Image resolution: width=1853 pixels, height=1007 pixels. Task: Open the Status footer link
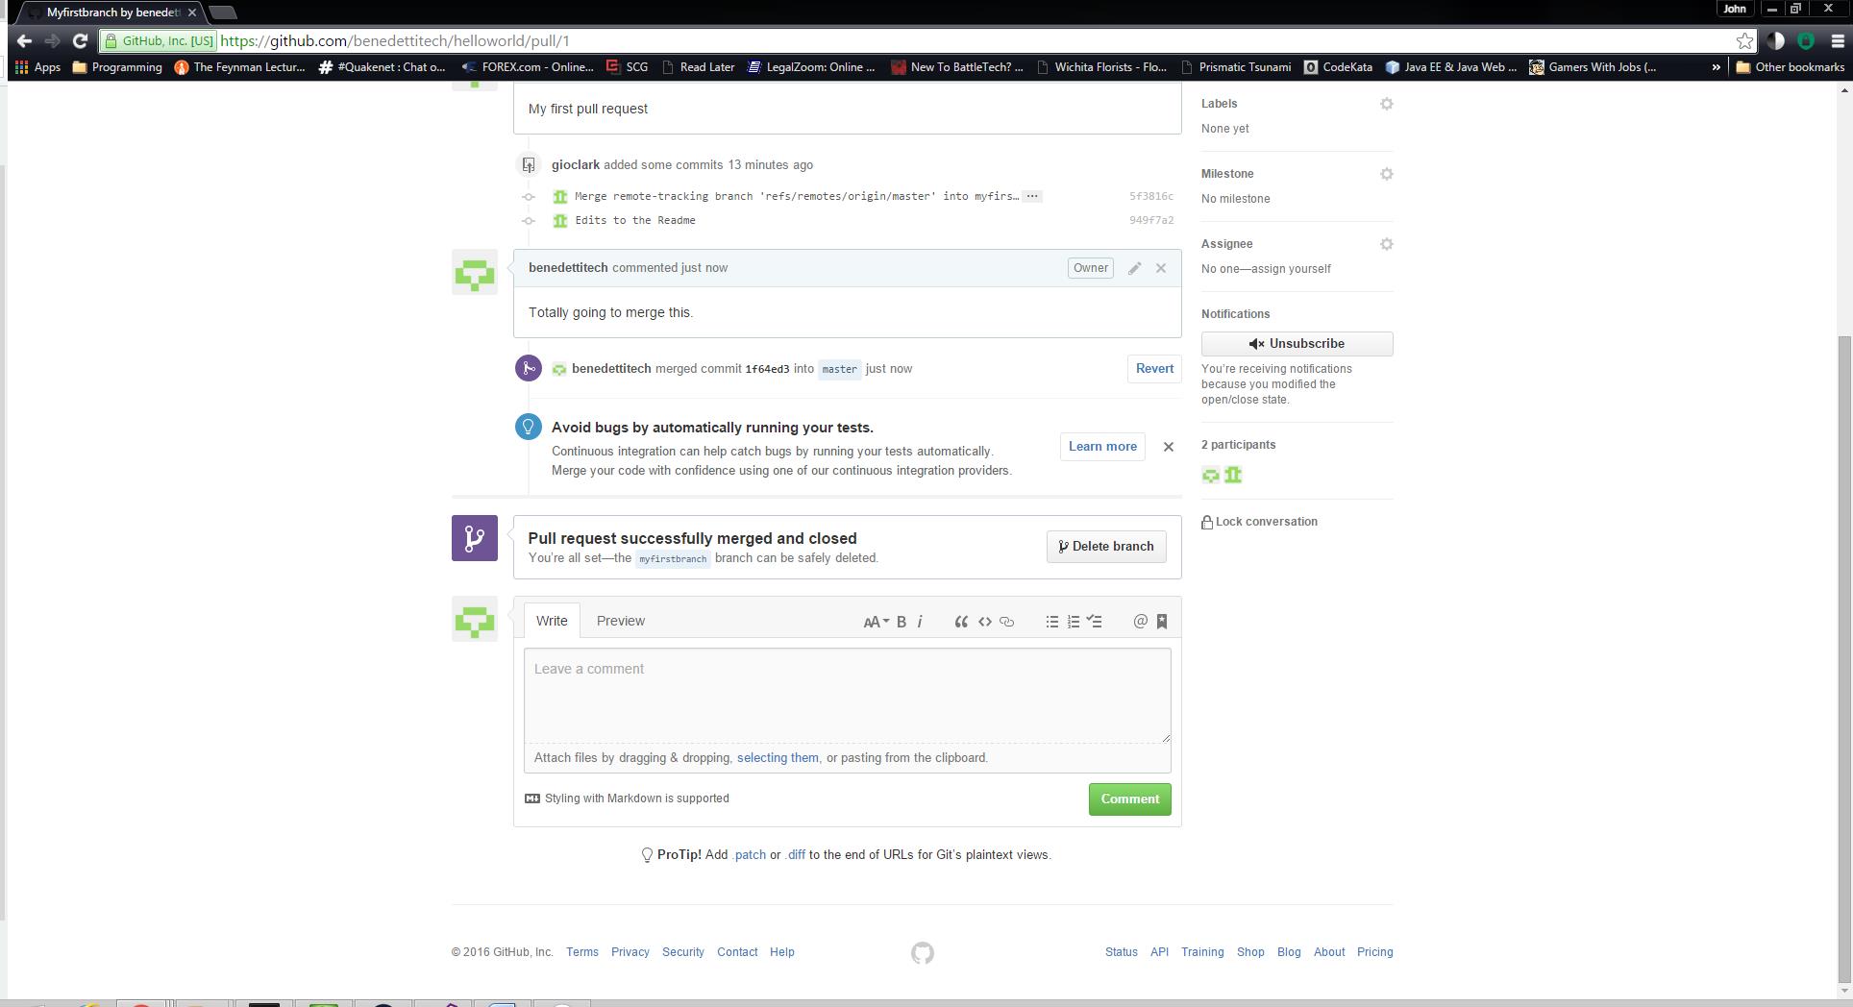click(1122, 952)
